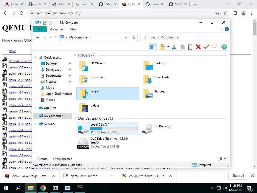The width and height of the screenshot is (257, 193).
Task: Click the orange checkmark Properties icon
Action: tap(206, 47)
